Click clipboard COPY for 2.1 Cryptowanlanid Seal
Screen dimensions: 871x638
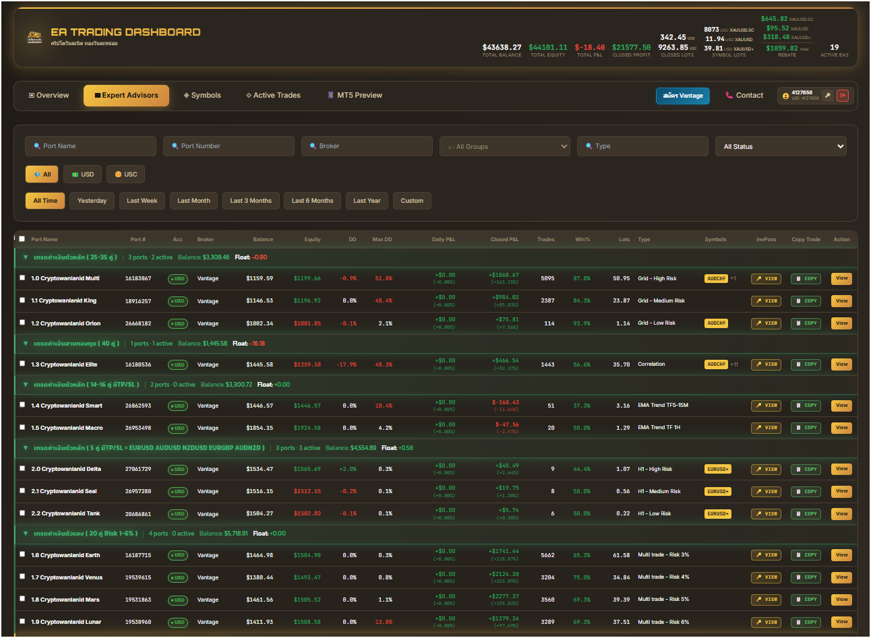click(x=806, y=492)
